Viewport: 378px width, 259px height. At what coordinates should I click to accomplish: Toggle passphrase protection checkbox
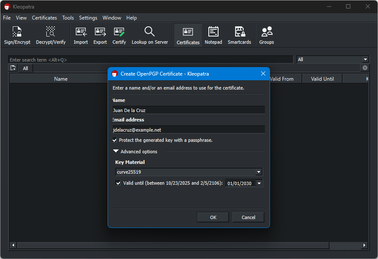(115, 140)
